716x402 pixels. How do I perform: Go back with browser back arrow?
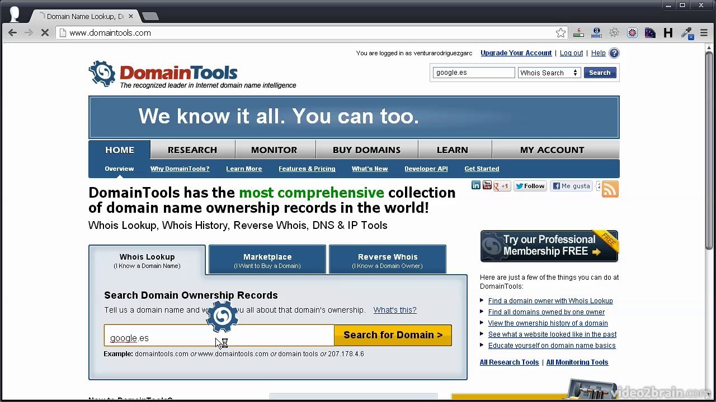12,33
